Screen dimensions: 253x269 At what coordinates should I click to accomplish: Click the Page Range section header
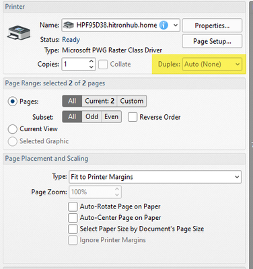pyautogui.click(x=124, y=83)
